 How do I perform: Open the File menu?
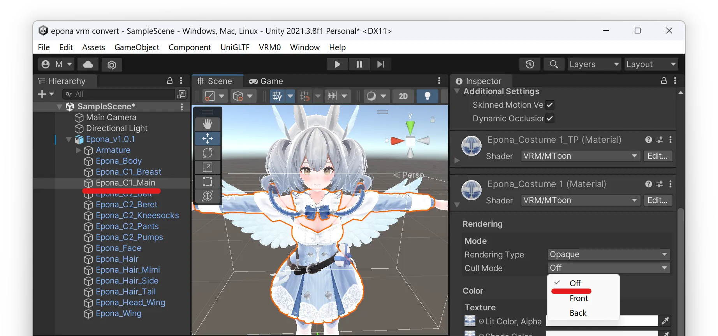click(x=44, y=47)
